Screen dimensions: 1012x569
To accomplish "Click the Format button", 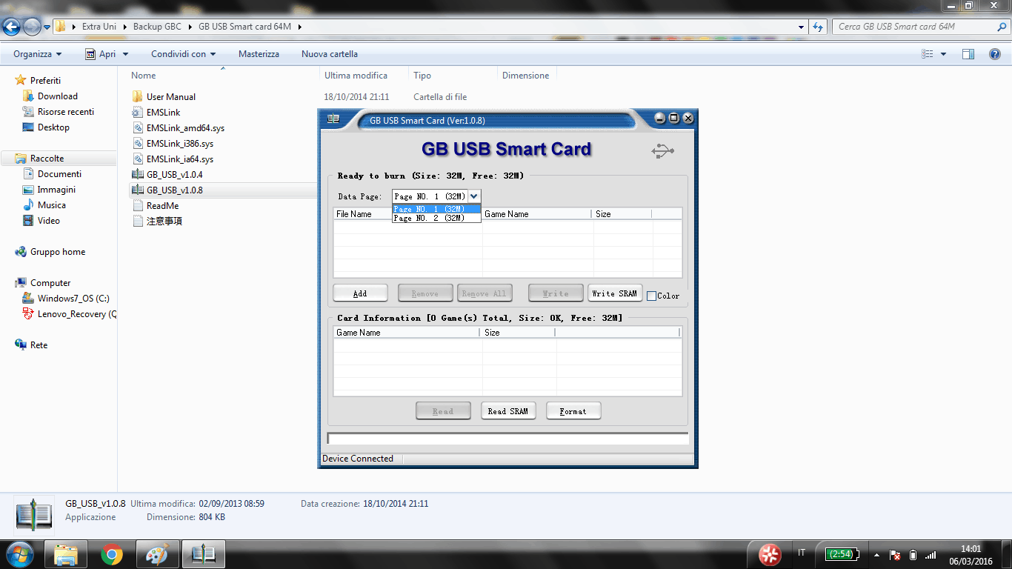I will 573,411.
